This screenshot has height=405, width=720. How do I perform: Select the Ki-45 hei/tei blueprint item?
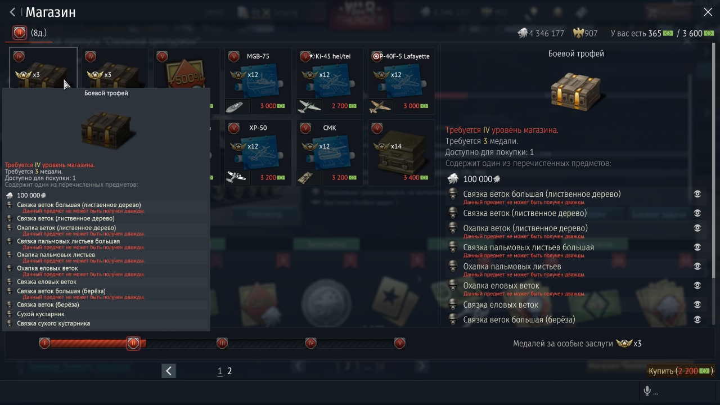click(x=330, y=82)
